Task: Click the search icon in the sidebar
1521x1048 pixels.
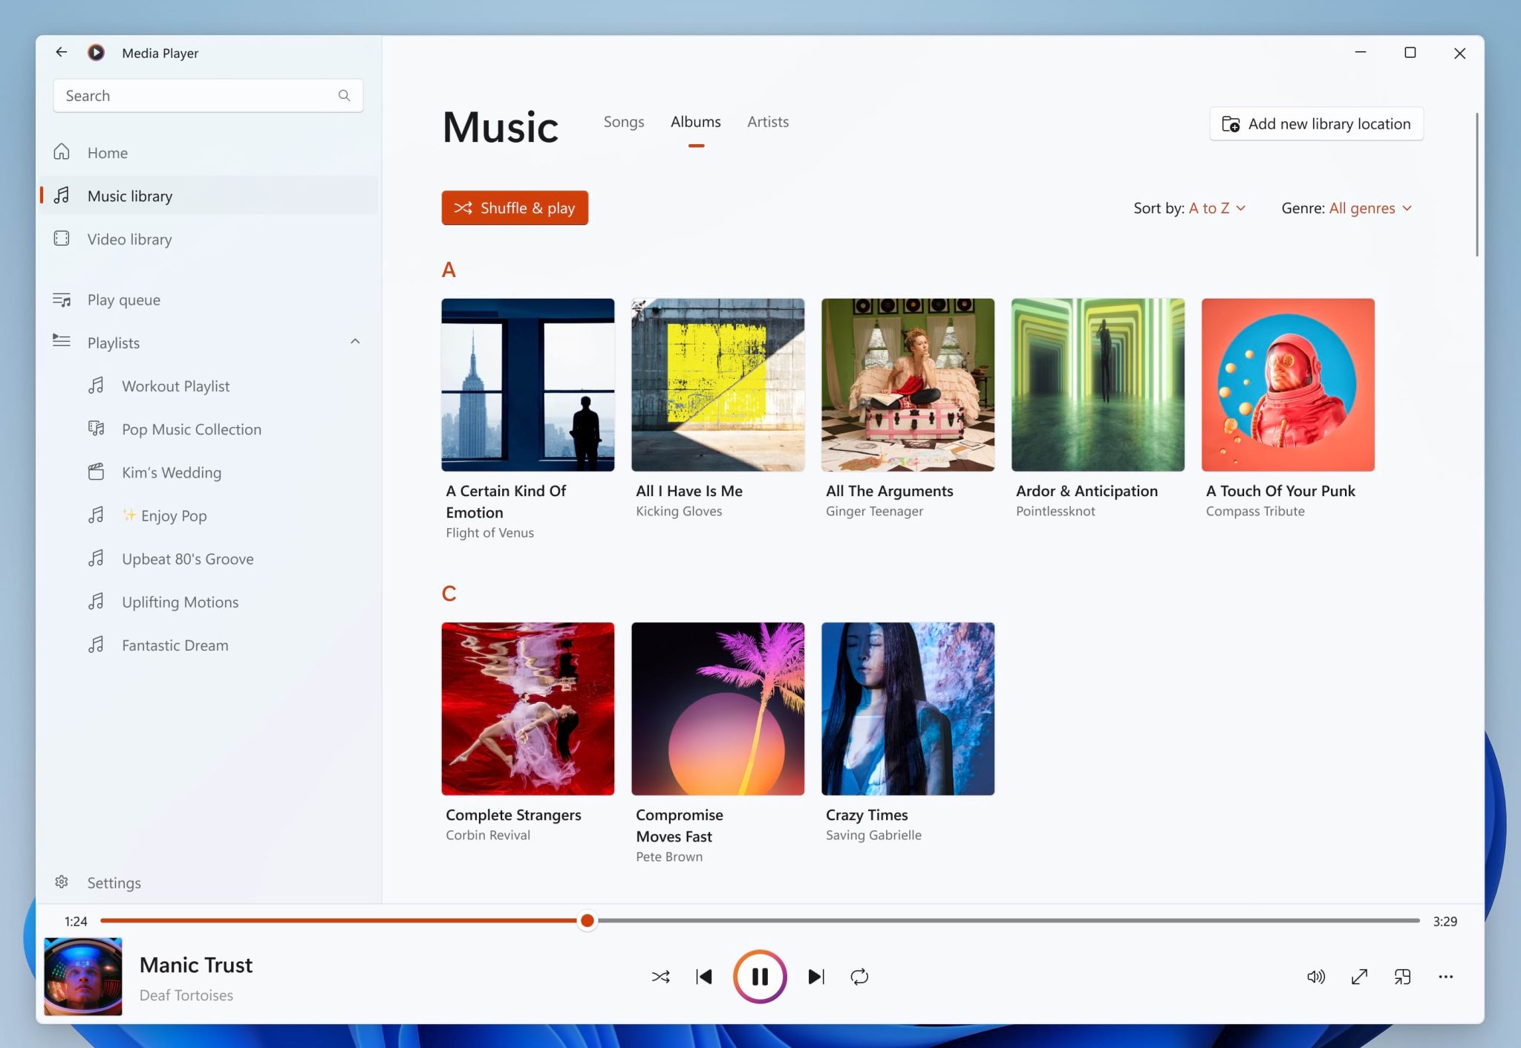Action: [x=344, y=95]
